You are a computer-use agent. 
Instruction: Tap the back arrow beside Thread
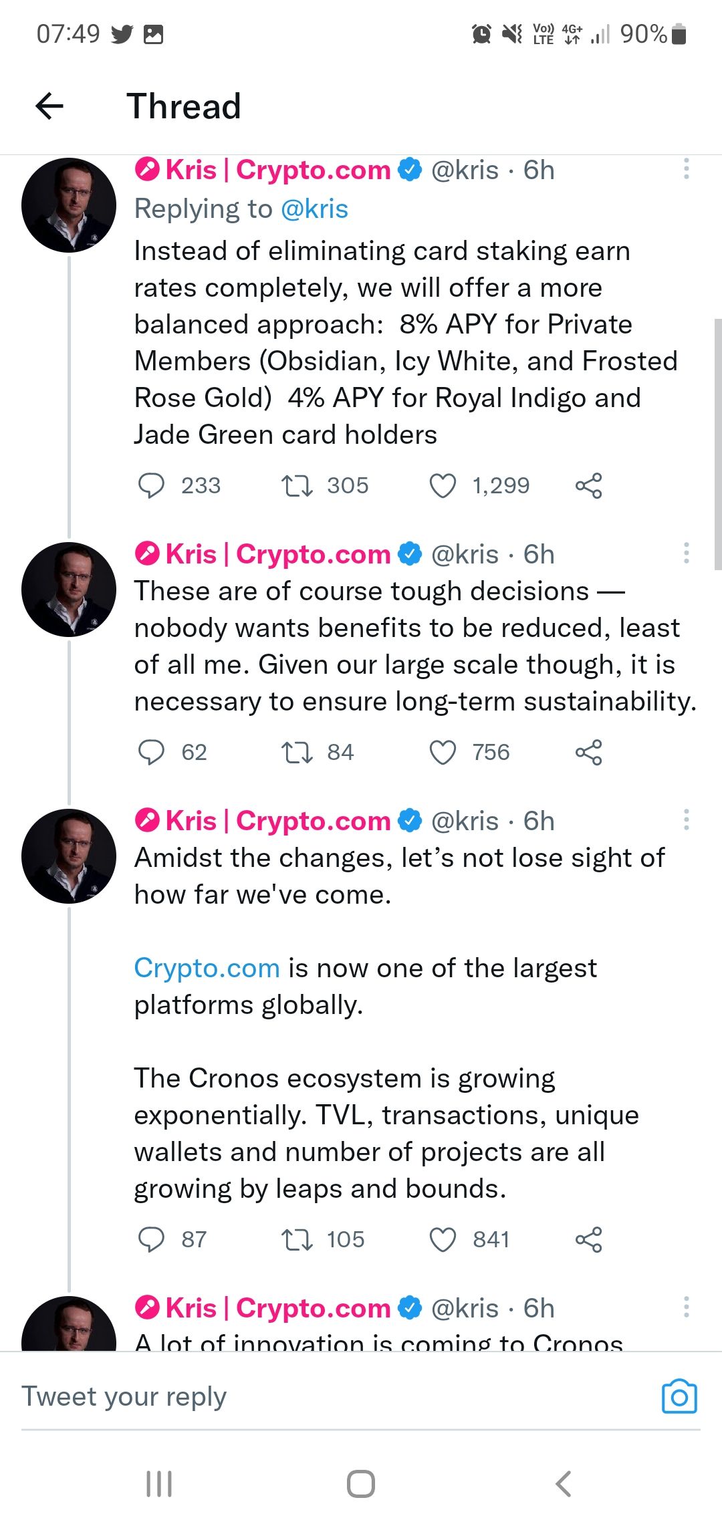tap(49, 106)
